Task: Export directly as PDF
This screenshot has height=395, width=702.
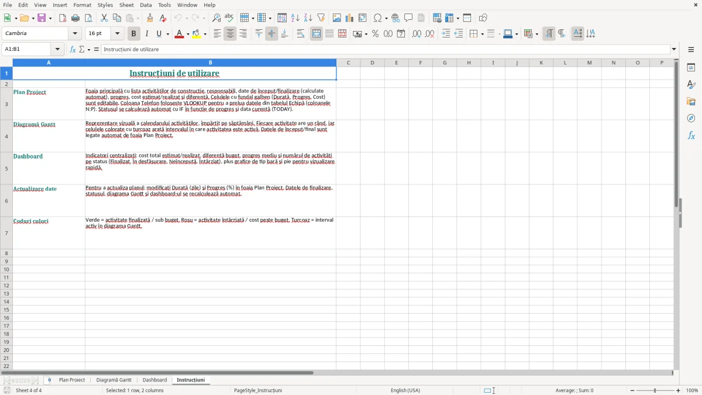Action: coord(63,18)
